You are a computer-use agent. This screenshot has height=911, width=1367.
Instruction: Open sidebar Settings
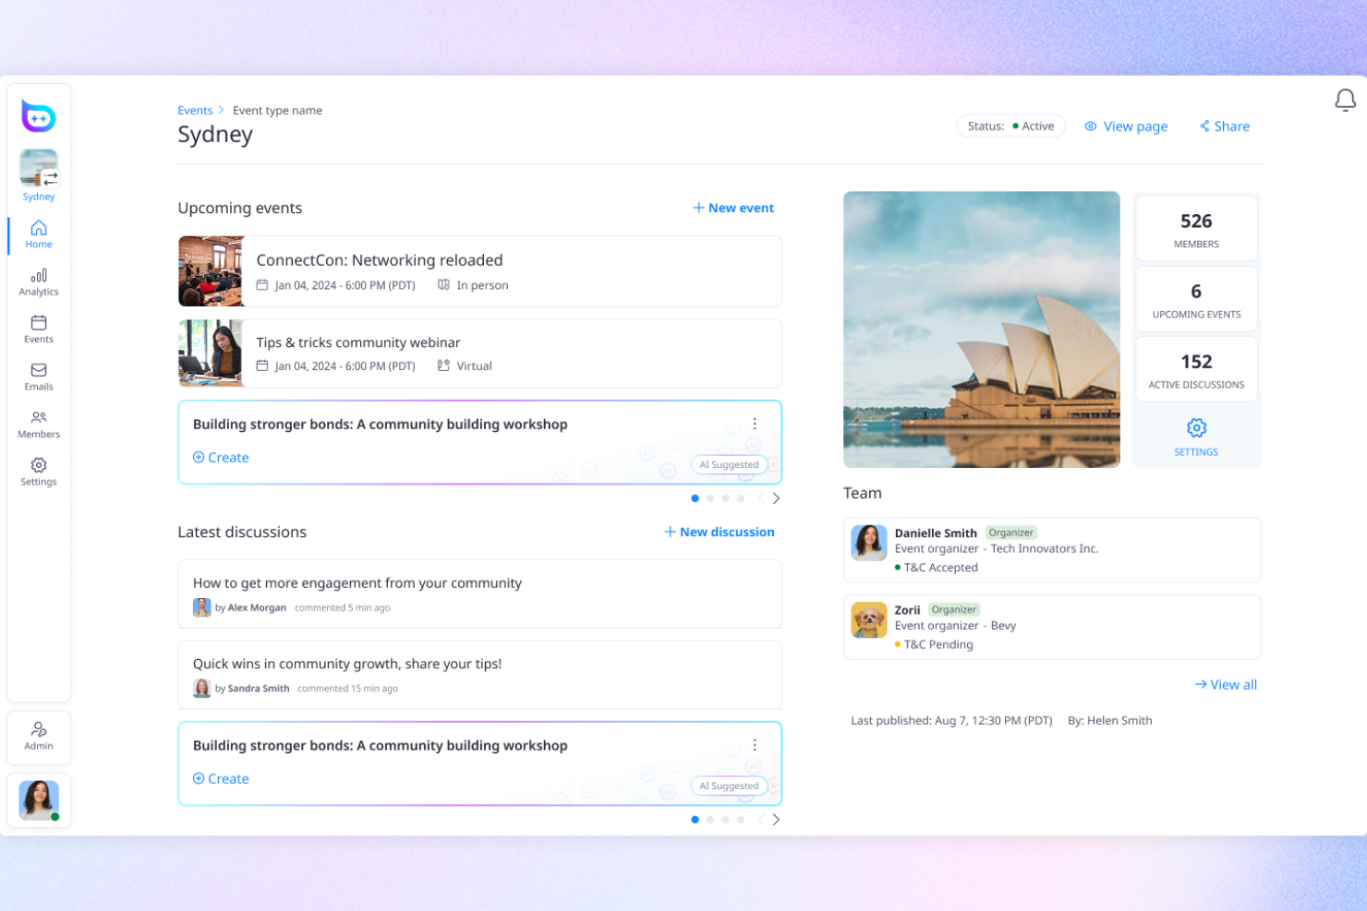pyautogui.click(x=38, y=472)
